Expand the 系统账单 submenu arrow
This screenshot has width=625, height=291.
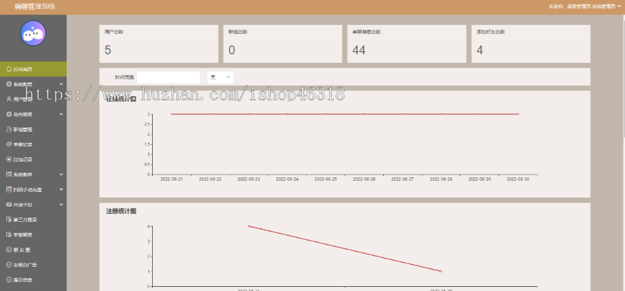click(x=61, y=175)
